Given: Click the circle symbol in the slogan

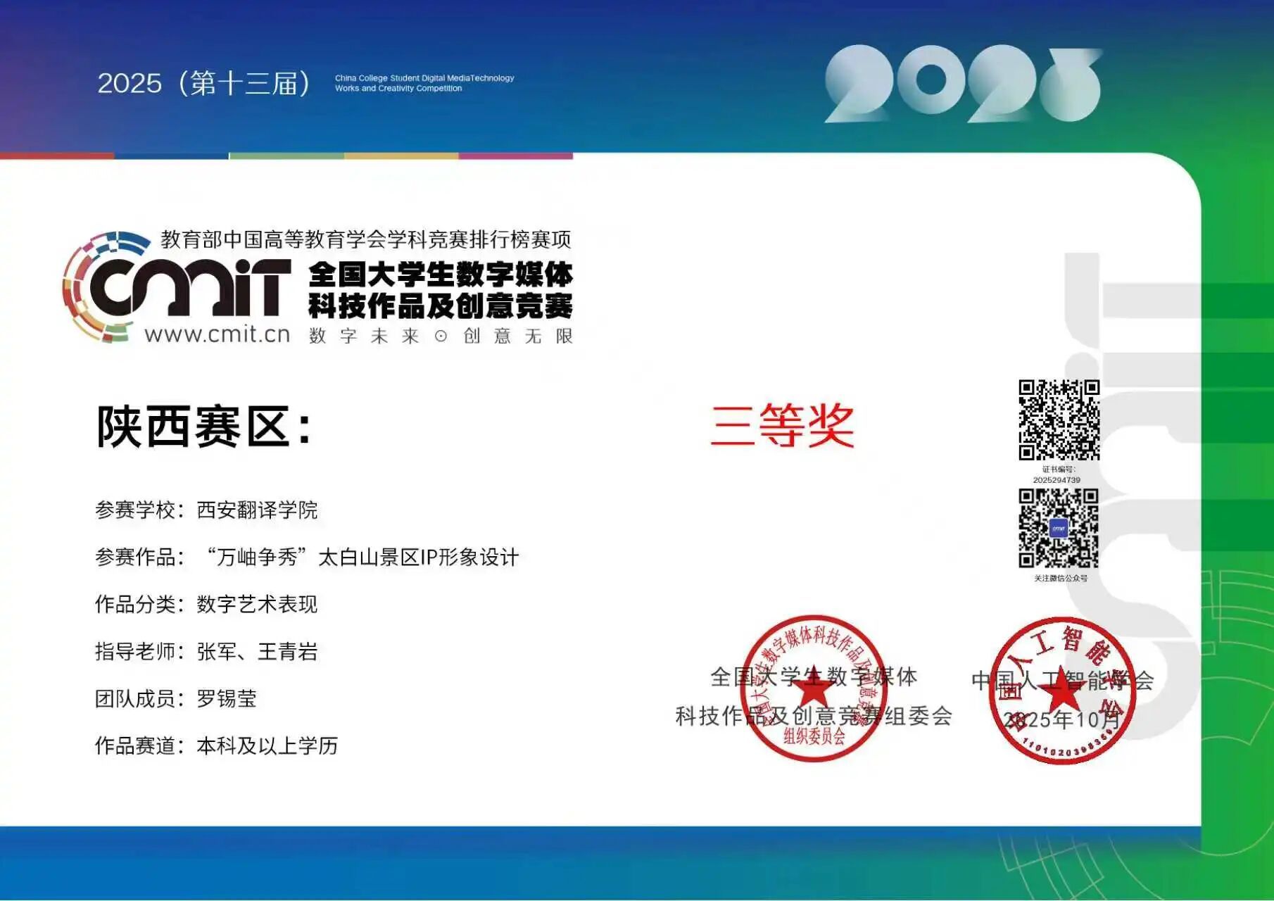Looking at the screenshot, I should (x=441, y=336).
